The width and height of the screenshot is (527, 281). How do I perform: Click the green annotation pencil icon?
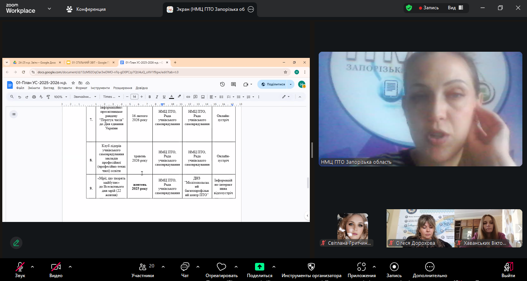pos(16,243)
